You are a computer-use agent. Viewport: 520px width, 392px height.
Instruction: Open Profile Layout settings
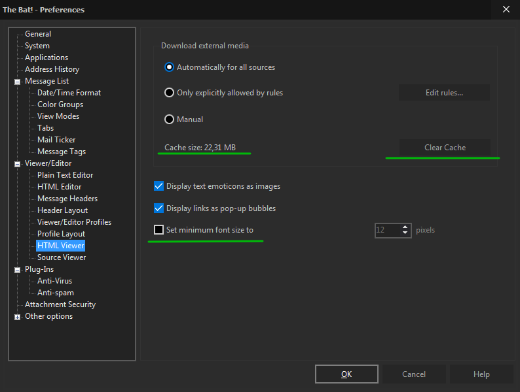click(61, 233)
